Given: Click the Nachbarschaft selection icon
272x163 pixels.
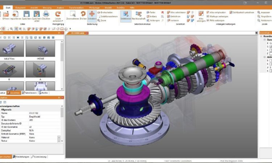Looking at the screenshot, I should [x=139, y=14].
